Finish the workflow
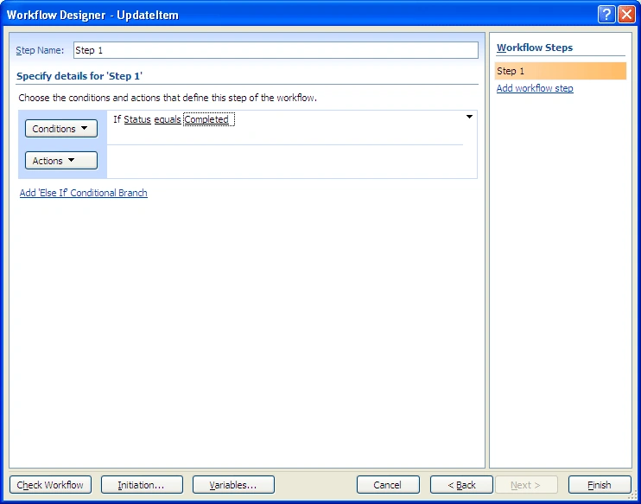This screenshot has height=504, width=641. [600, 485]
